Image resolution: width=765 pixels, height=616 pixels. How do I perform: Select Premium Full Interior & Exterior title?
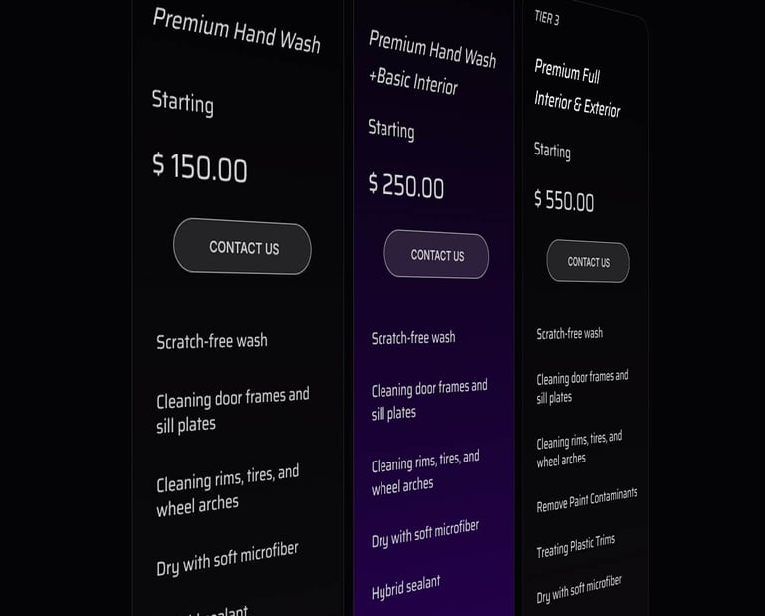click(577, 88)
